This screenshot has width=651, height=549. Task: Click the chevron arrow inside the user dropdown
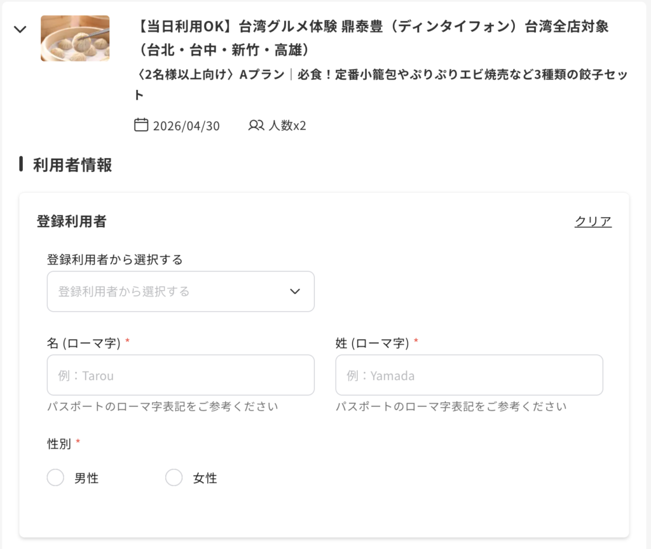pos(294,291)
